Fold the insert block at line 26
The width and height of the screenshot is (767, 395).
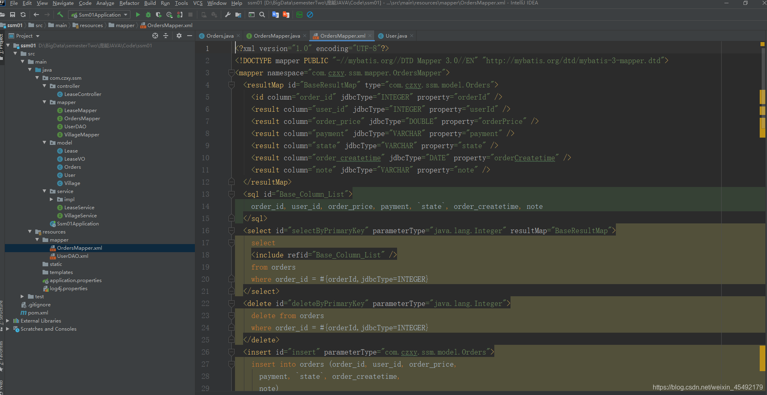coord(231,352)
